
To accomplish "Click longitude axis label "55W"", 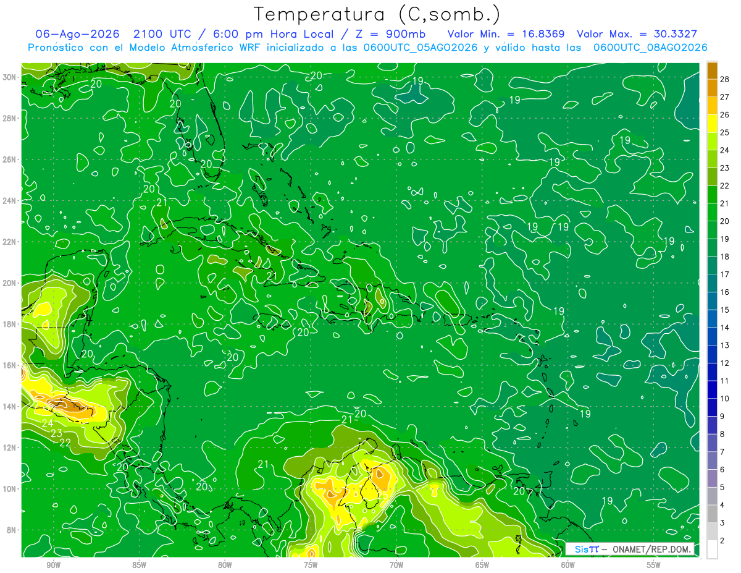I will pyautogui.click(x=654, y=565).
